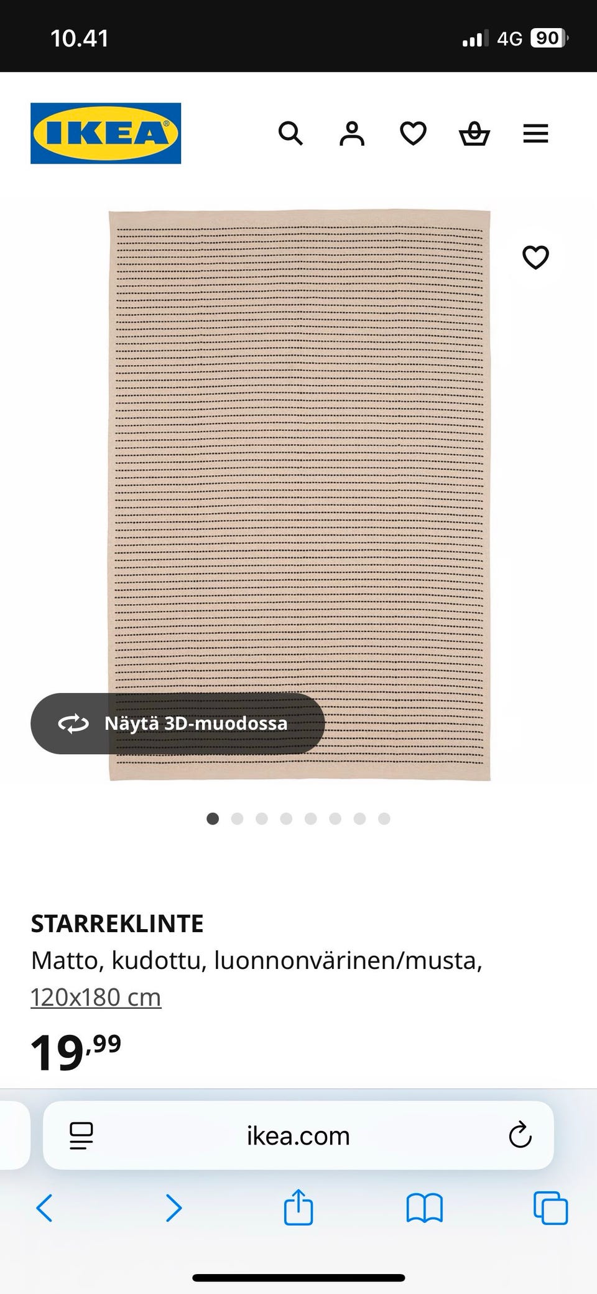Open Safari page settings reader icon
The width and height of the screenshot is (597, 1294).
81,1136
